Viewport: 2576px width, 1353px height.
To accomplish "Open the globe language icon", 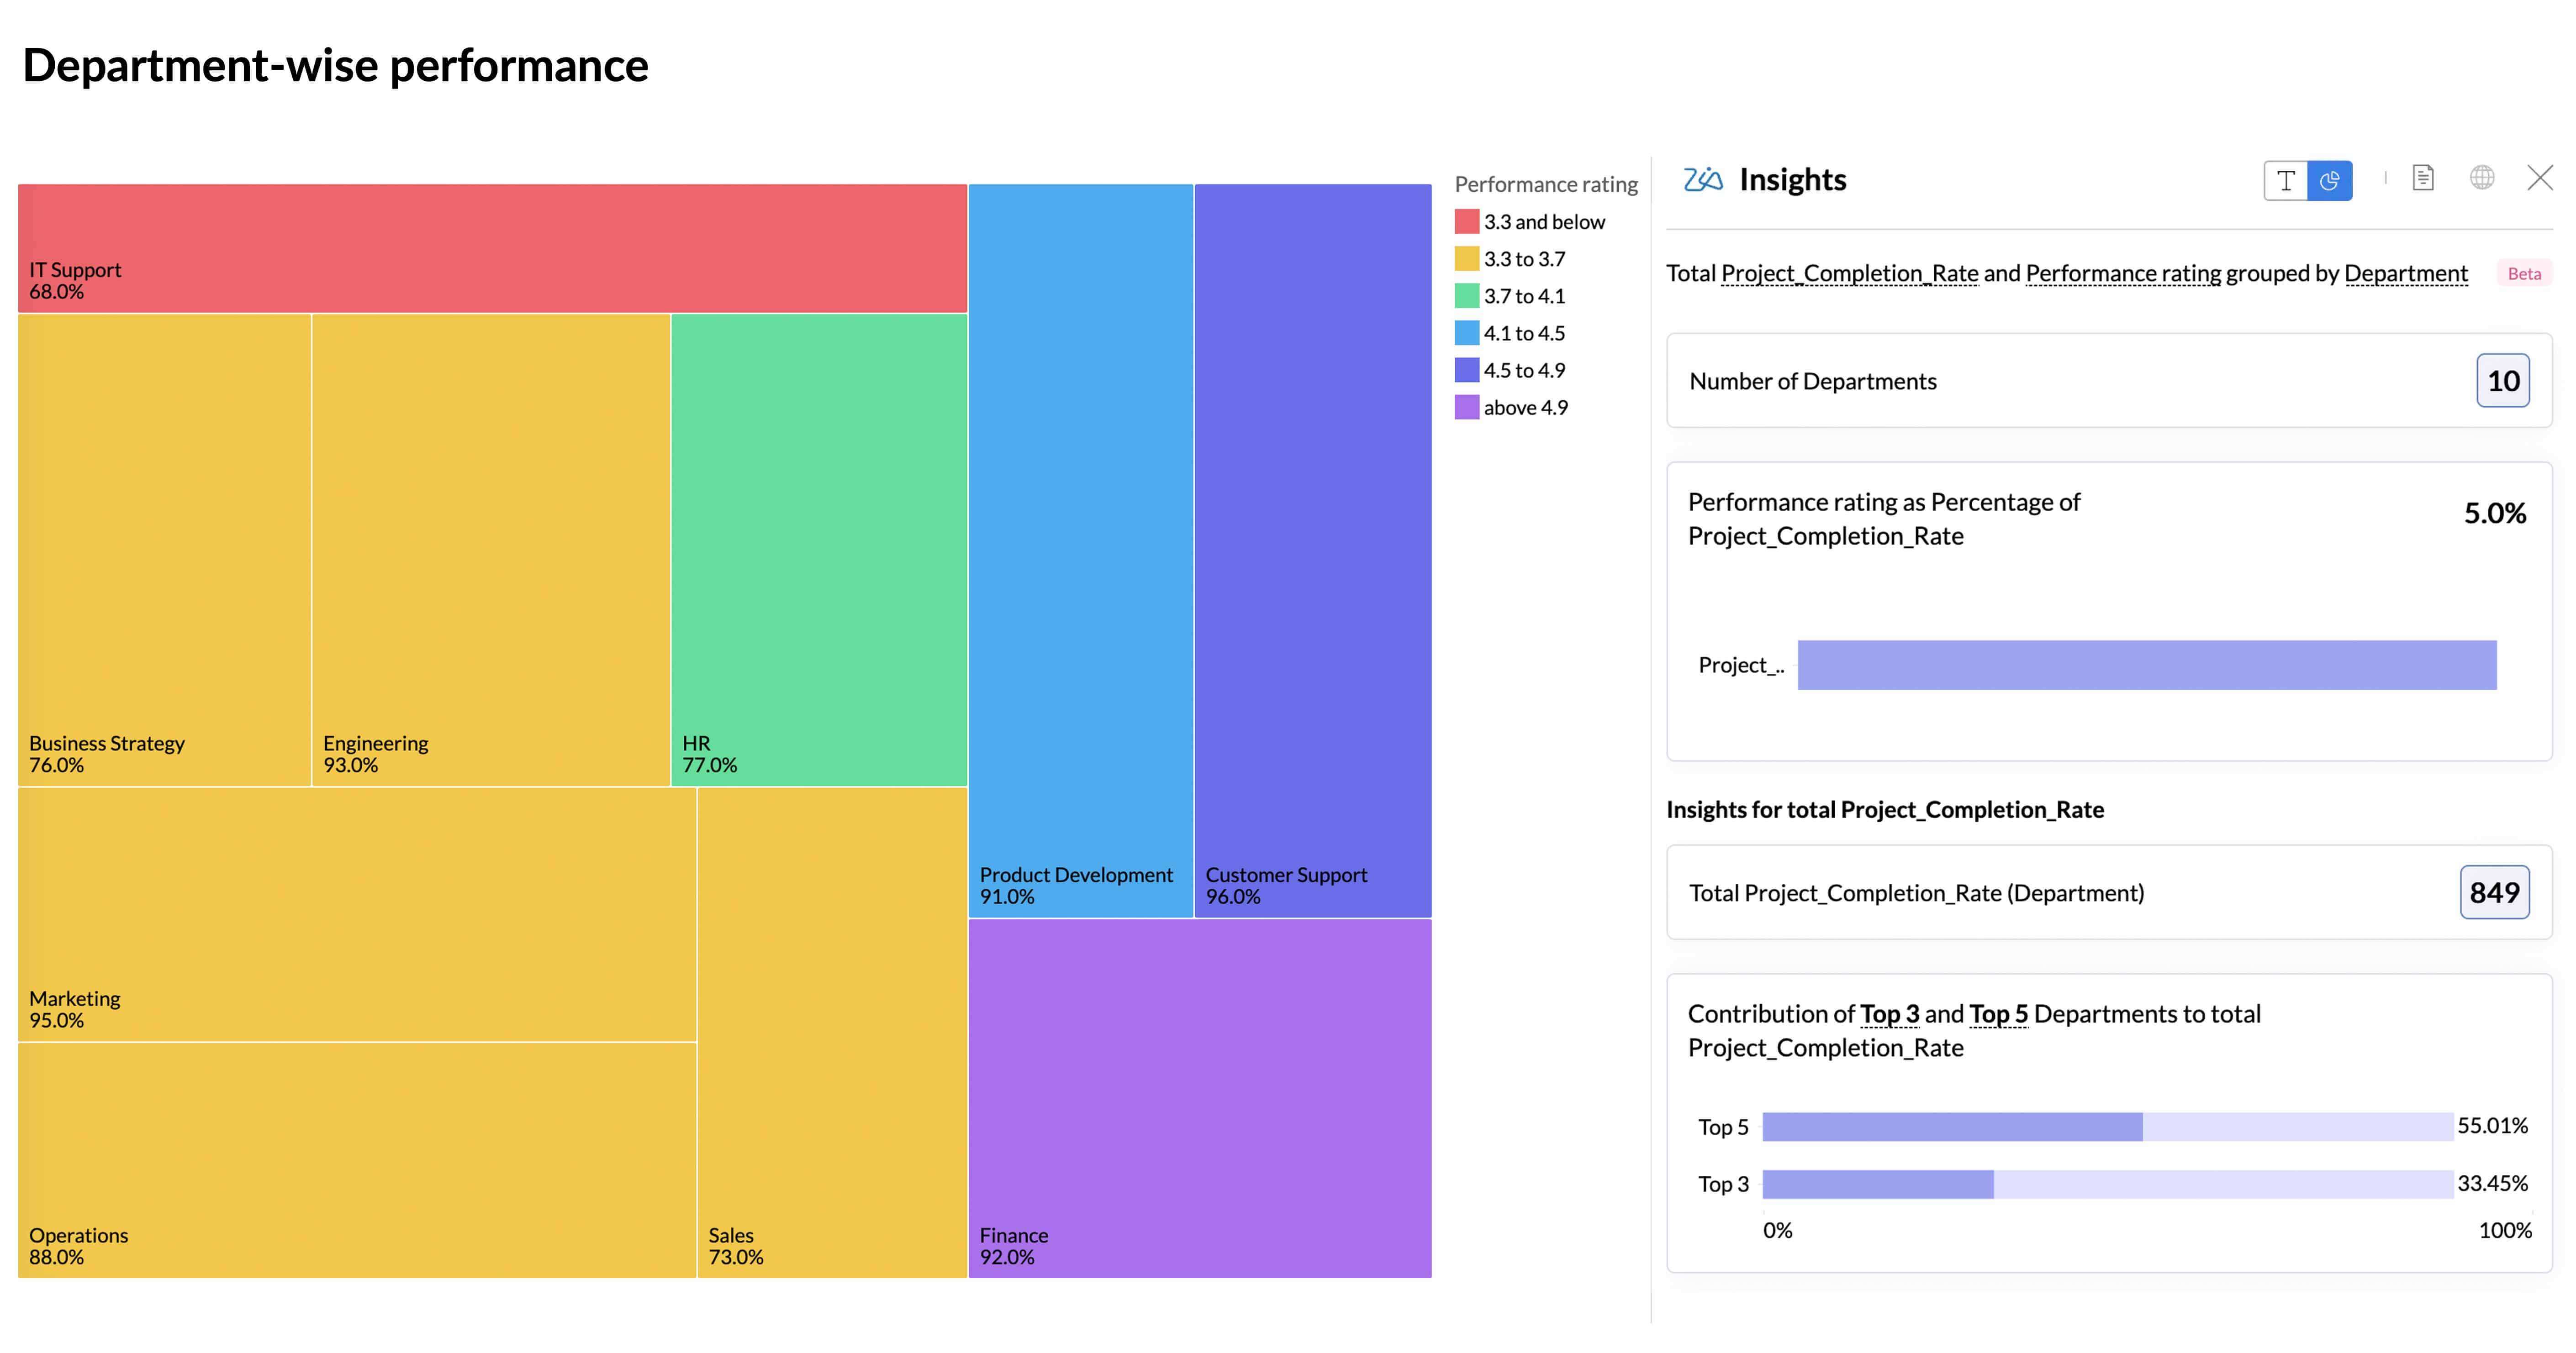I will [x=2482, y=178].
